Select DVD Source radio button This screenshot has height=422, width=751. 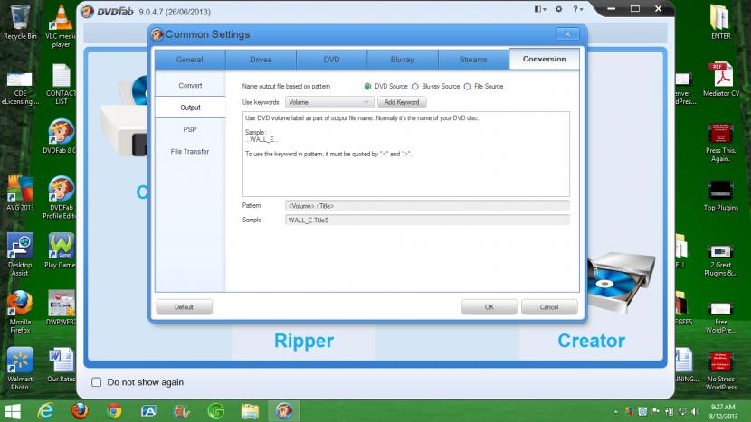click(367, 87)
